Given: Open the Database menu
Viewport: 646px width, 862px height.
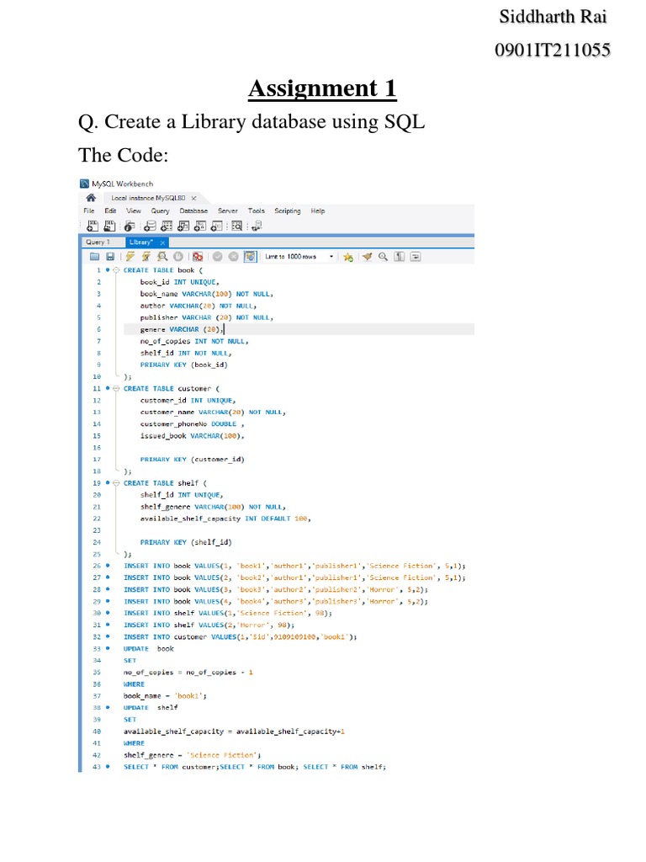Looking at the screenshot, I should [x=193, y=210].
